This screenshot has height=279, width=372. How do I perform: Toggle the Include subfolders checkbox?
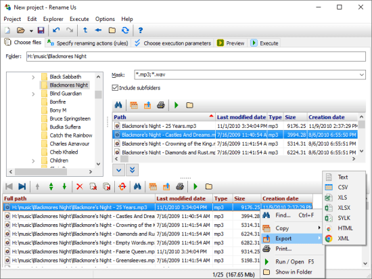pyautogui.click(x=115, y=88)
